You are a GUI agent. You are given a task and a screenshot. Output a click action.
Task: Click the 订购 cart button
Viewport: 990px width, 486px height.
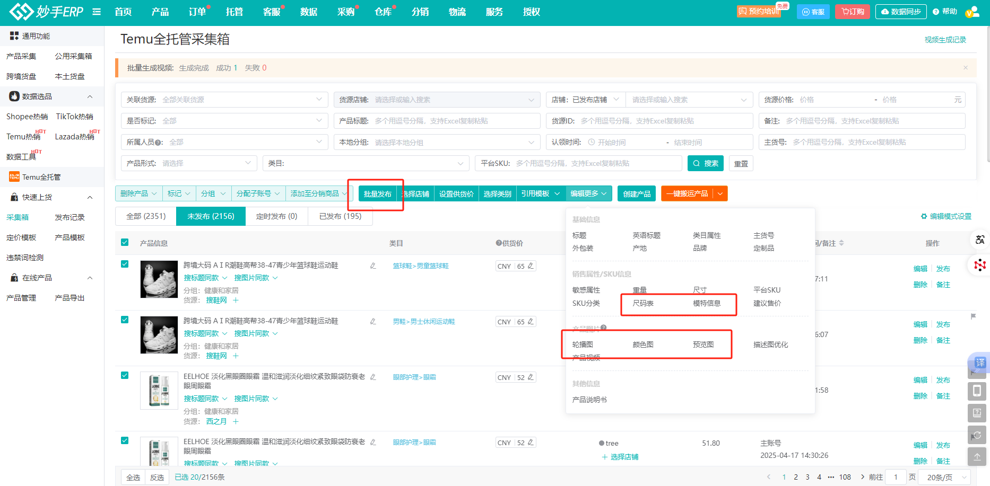point(853,12)
